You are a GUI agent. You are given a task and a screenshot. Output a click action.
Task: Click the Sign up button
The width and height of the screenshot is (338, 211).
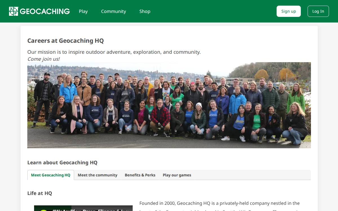tap(289, 11)
